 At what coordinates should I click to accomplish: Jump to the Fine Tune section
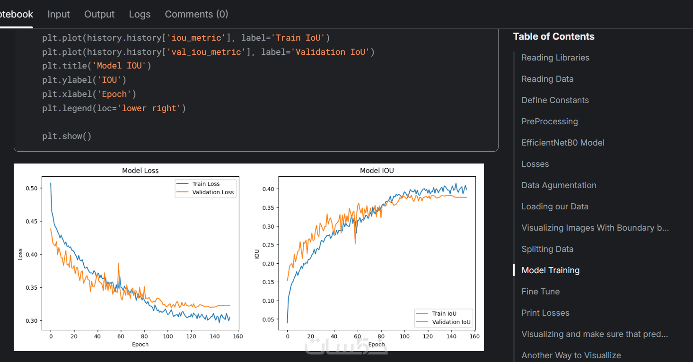(x=540, y=292)
